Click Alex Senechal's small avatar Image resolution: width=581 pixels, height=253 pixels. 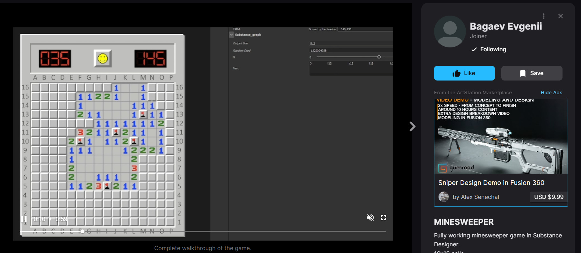pos(443,197)
